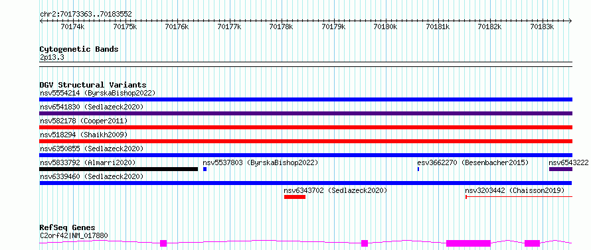Click the black nsv5833792 variant bar
Screen dimensions: 591x250
click(119, 169)
